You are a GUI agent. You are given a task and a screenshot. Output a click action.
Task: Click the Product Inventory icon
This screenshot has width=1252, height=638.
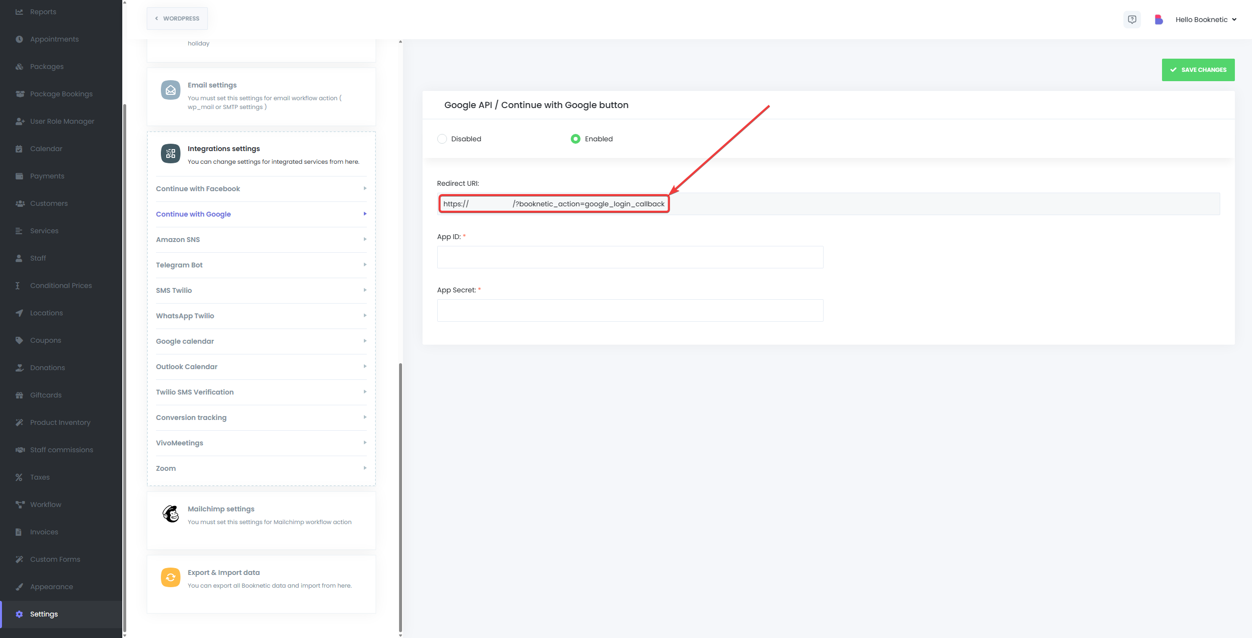(x=19, y=422)
